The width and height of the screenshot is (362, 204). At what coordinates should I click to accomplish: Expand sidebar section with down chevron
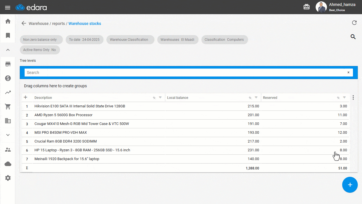(x=8, y=135)
